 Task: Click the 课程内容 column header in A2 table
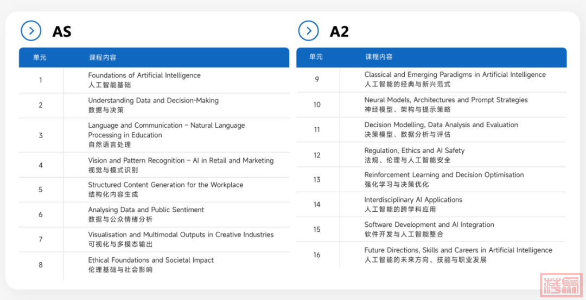(379, 57)
